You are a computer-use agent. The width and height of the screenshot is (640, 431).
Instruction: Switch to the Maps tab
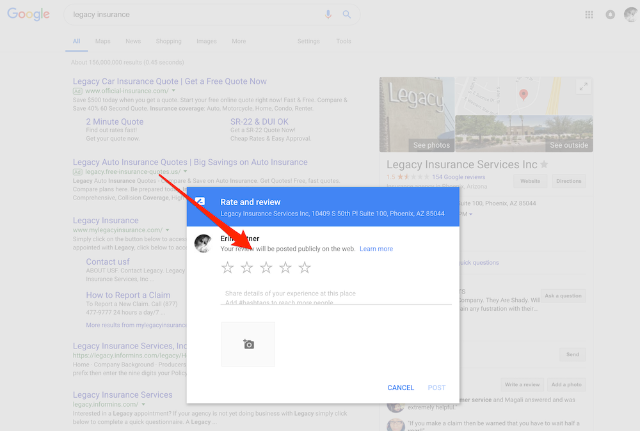(x=103, y=41)
